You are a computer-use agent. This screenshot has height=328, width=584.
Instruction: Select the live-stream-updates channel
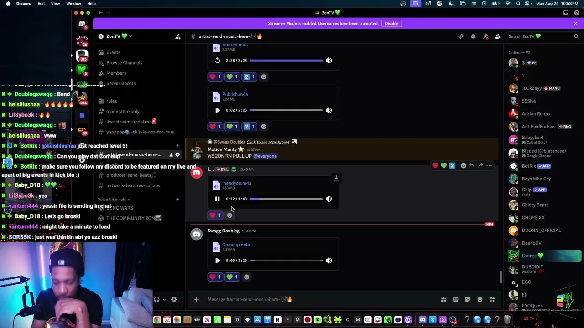(x=139, y=122)
